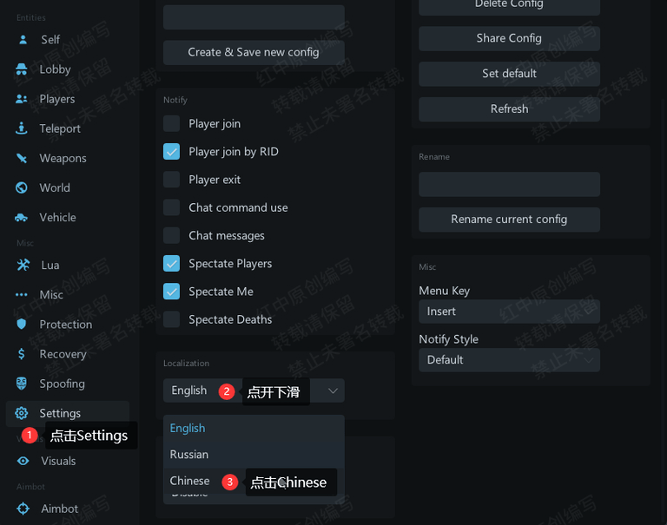This screenshot has height=525, width=667.
Task: Open the Notify Style Default dropdown
Action: pyautogui.click(x=509, y=360)
